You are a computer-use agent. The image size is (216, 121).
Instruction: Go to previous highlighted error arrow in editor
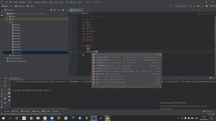[212, 14]
